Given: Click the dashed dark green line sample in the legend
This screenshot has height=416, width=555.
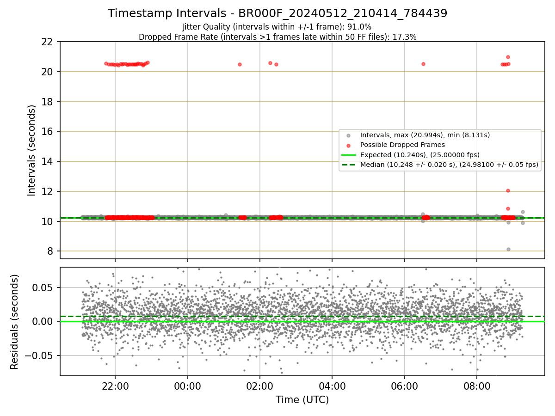Looking at the screenshot, I should [x=349, y=165].
